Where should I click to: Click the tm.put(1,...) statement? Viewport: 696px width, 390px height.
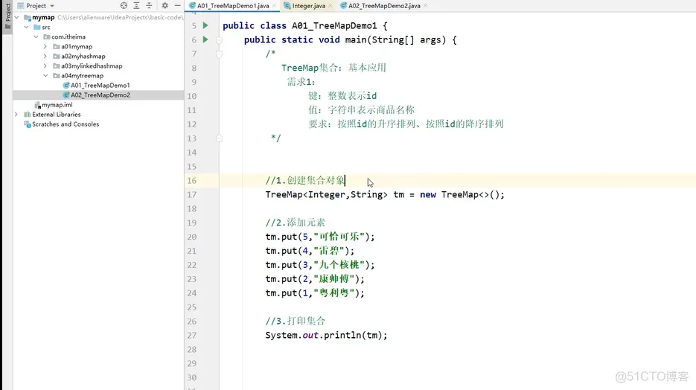pyautogui.click(x=315, y=293)
